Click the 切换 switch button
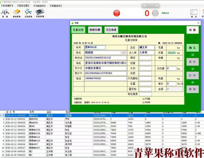Viewport: 204px width, 158px height. tap(193, 30)
